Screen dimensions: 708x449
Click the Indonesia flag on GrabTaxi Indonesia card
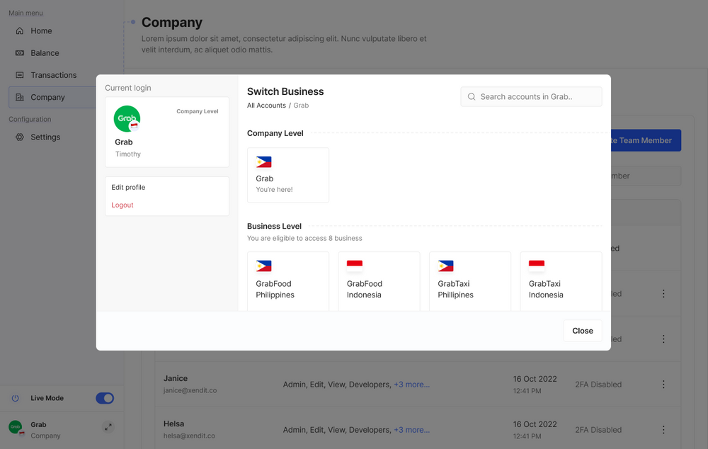click(537, 266)
